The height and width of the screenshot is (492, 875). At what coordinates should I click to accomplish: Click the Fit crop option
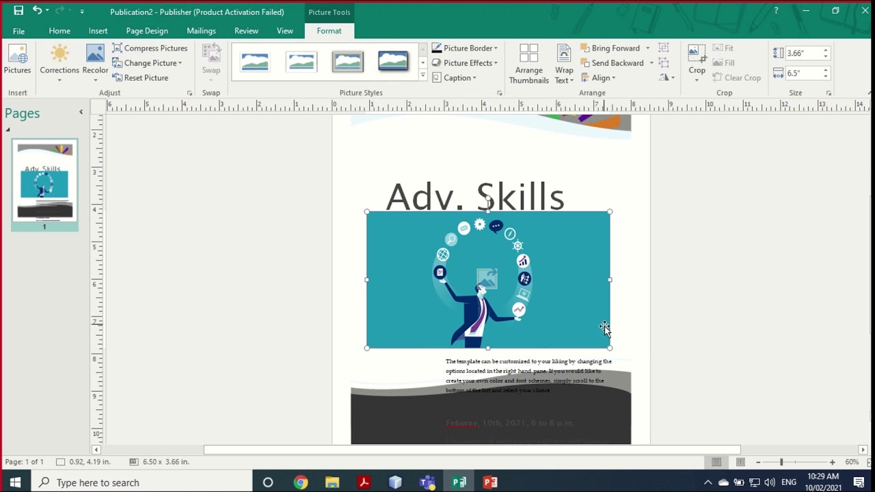pos(723,48)
